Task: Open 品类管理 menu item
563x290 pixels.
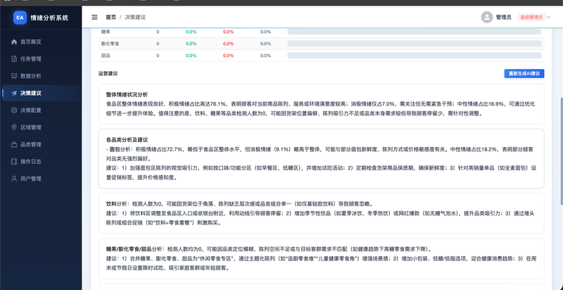Action: tap(41, 144)
